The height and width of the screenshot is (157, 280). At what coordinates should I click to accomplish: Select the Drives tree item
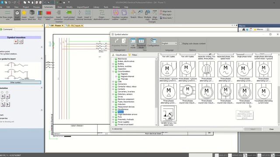[x=120, y=97]
